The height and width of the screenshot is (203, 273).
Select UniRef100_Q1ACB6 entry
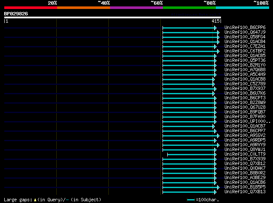point(245,183)
